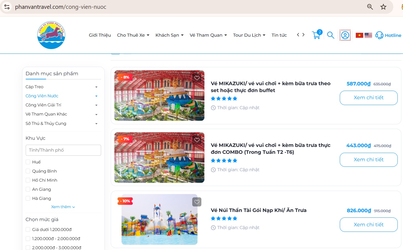This screenshot has width=403, height=250.
Task: Expand the Sở Thú & Thủy Cung arrow
Action: [96, 124]
